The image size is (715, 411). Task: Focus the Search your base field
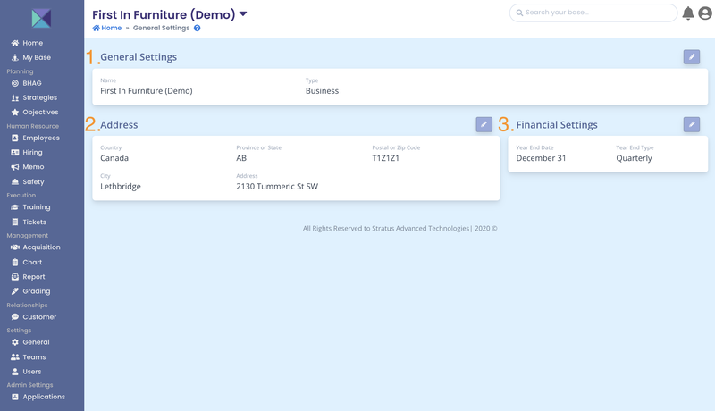point(593,13)
